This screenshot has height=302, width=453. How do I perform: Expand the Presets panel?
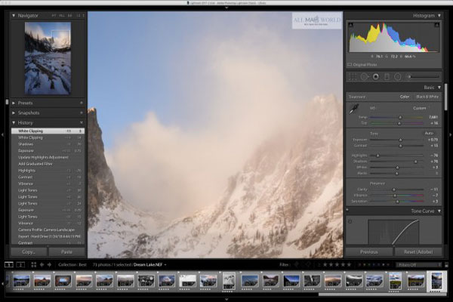pyautogui.click(x=14, y=102)
